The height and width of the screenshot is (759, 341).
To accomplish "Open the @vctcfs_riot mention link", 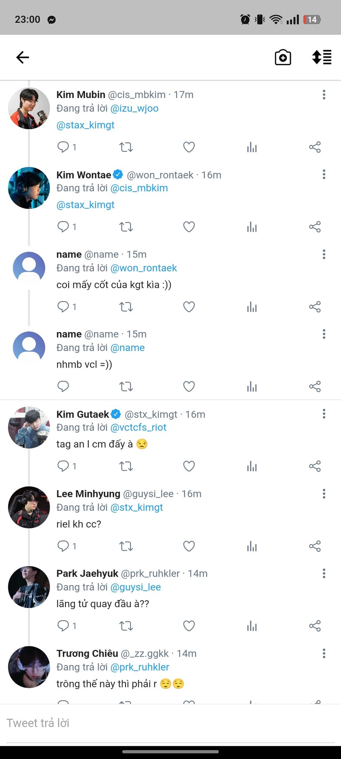I will click(x=138, y=427).
